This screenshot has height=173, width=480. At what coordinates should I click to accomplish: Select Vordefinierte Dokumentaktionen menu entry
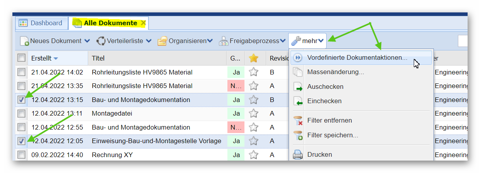coord(361,58)
